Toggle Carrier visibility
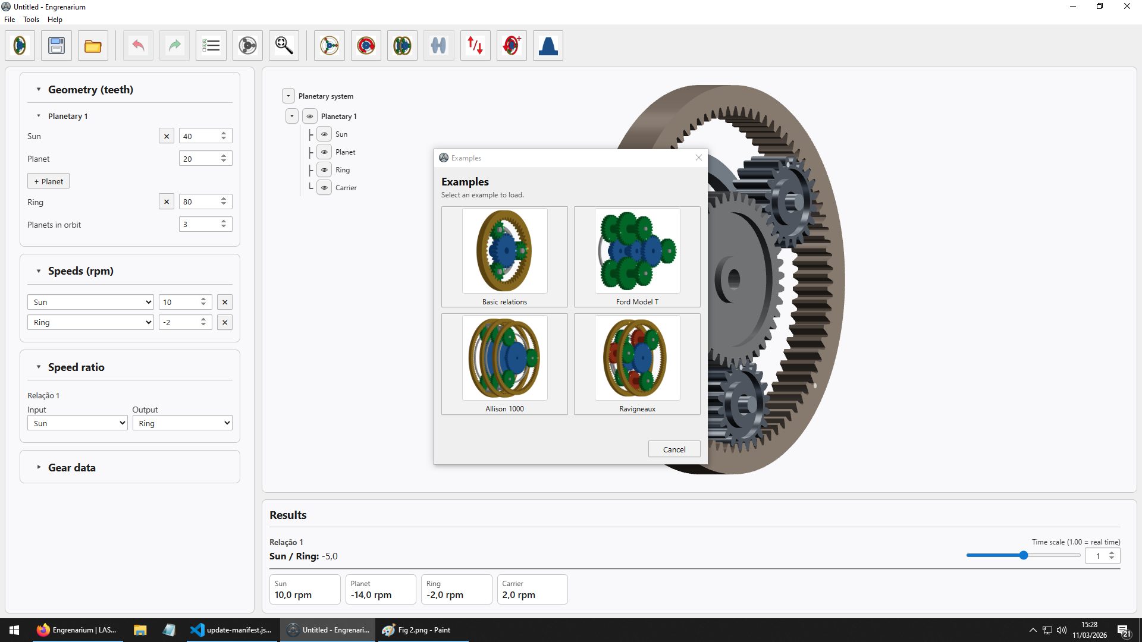The width and height of the screenshot is (1142, 642). (x=324, y=187)
